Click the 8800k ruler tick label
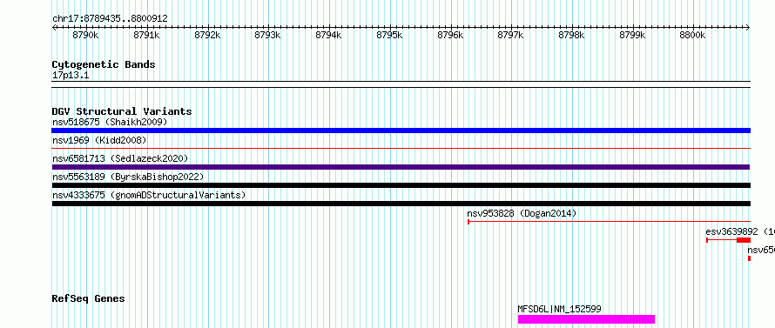The image size is (775, 328). pos(692,35)
